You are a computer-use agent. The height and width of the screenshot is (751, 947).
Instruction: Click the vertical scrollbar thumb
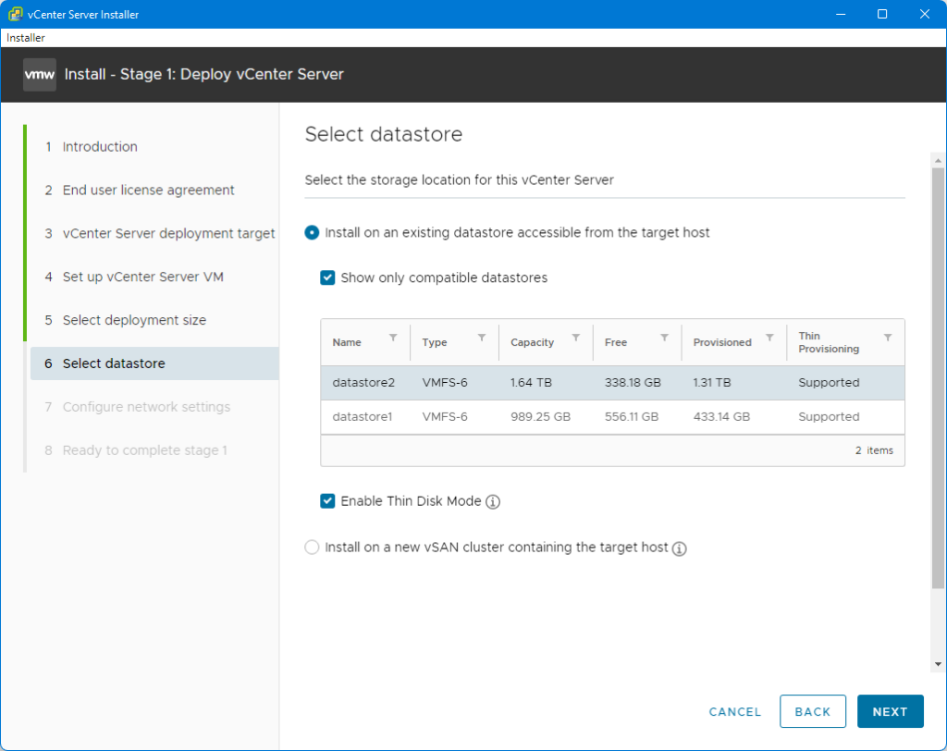[x=938, y=377]
